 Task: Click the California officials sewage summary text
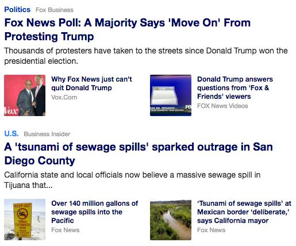[x=132, y=180]
